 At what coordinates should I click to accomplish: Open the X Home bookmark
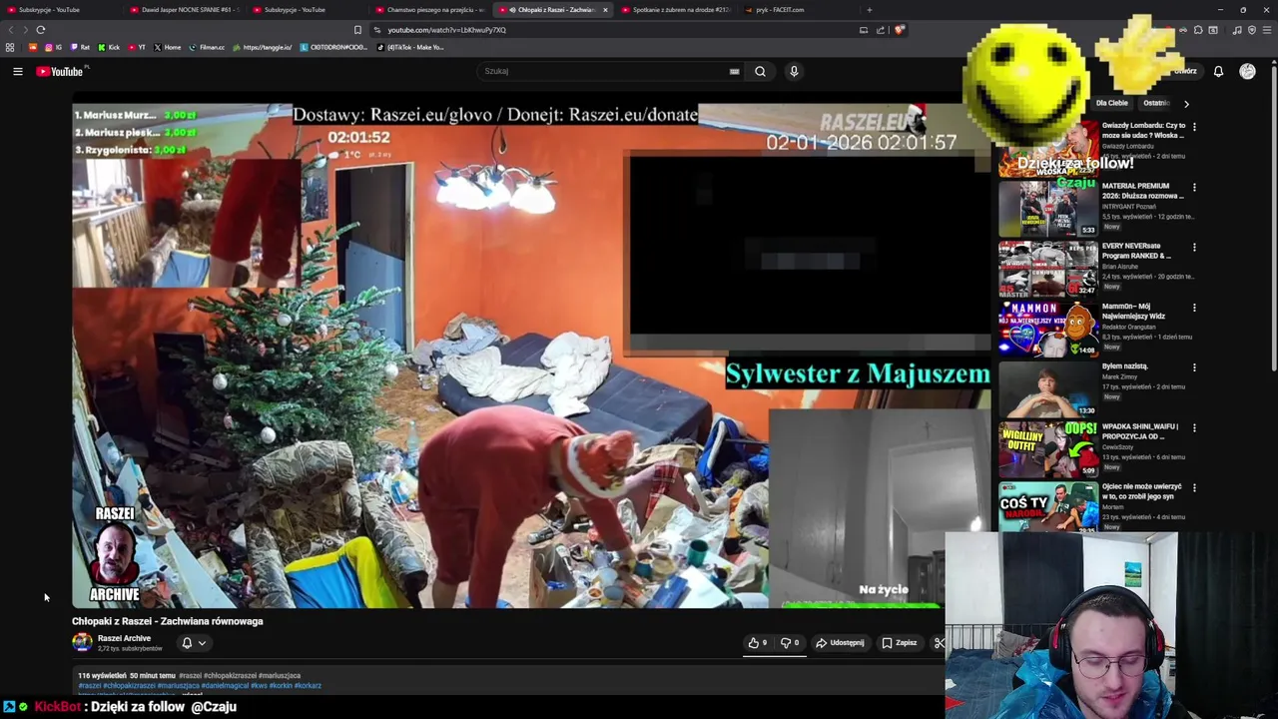167,47
